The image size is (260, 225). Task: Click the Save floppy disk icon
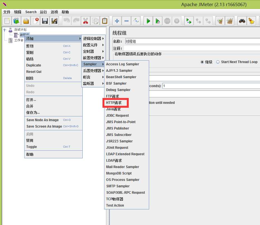click(45, 21)
